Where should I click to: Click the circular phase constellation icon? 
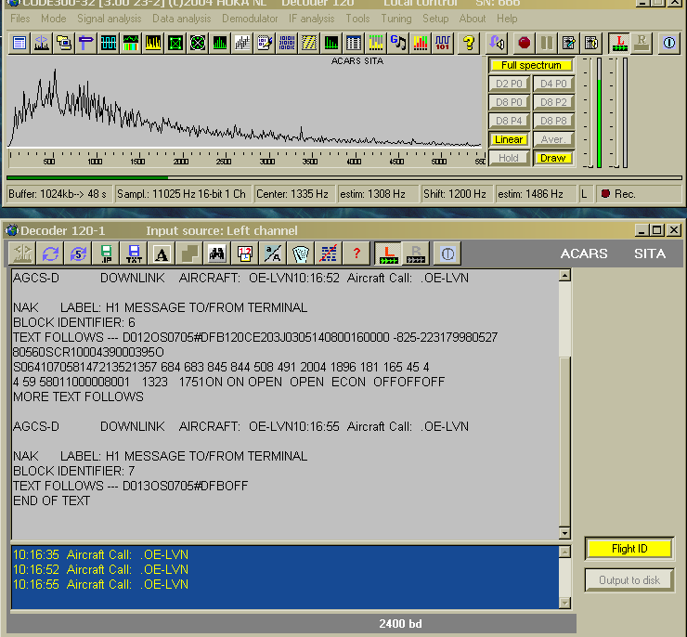click(x=198, y=43)
